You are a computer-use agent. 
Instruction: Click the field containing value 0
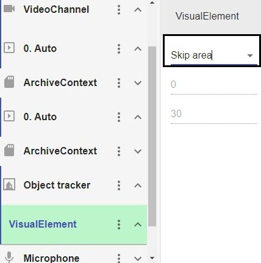click(x=214, y=86)
